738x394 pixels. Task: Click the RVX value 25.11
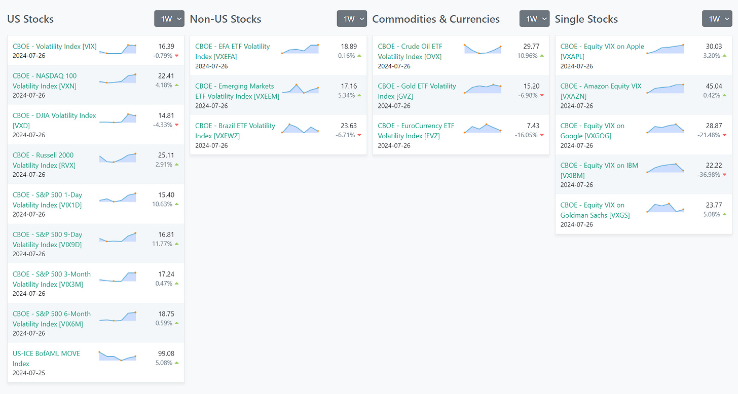click(x=166, y=155)
